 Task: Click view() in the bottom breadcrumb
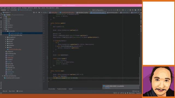click(x=71, y=89)
